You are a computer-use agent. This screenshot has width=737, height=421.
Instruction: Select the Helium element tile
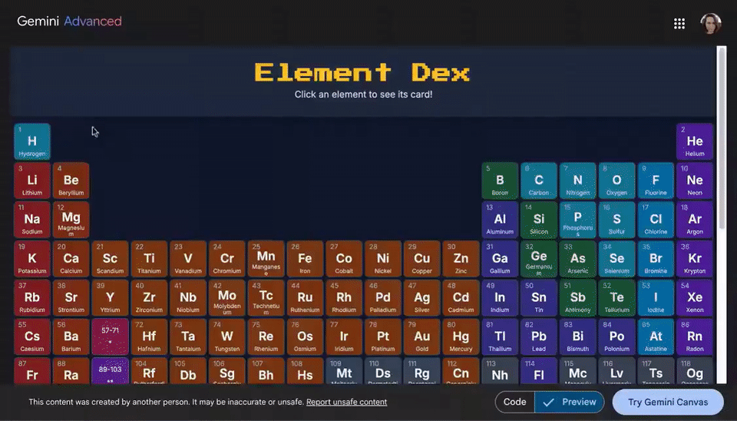click(695, 141)
